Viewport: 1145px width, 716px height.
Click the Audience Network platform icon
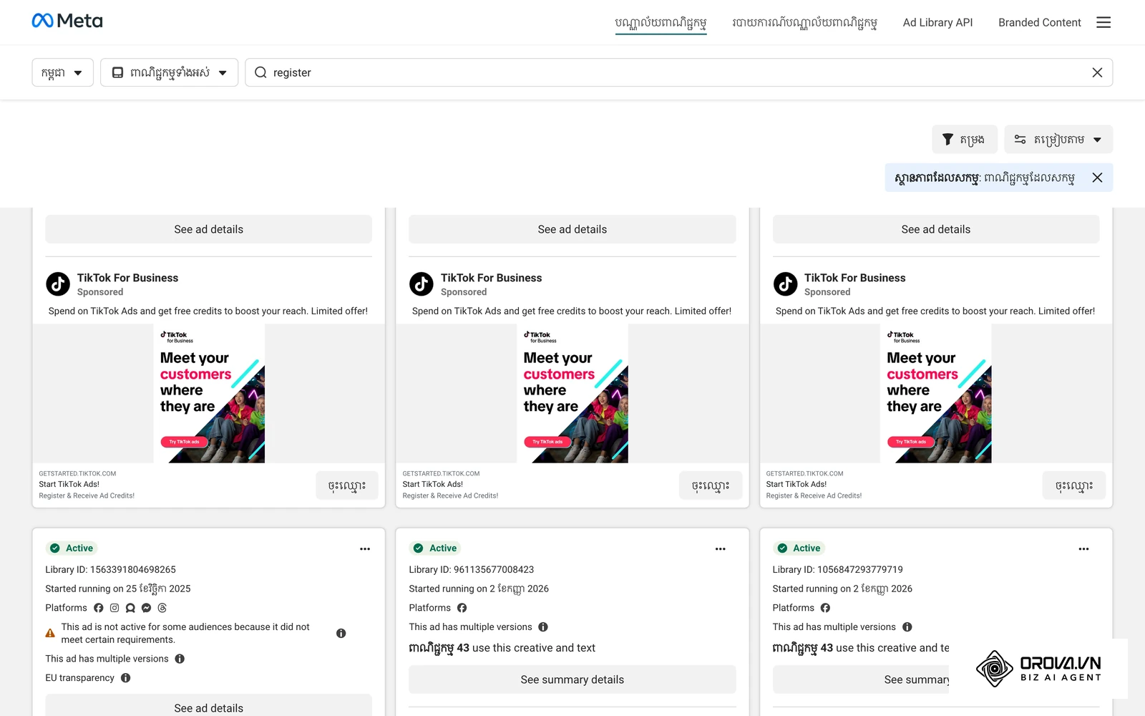[130, 608]
